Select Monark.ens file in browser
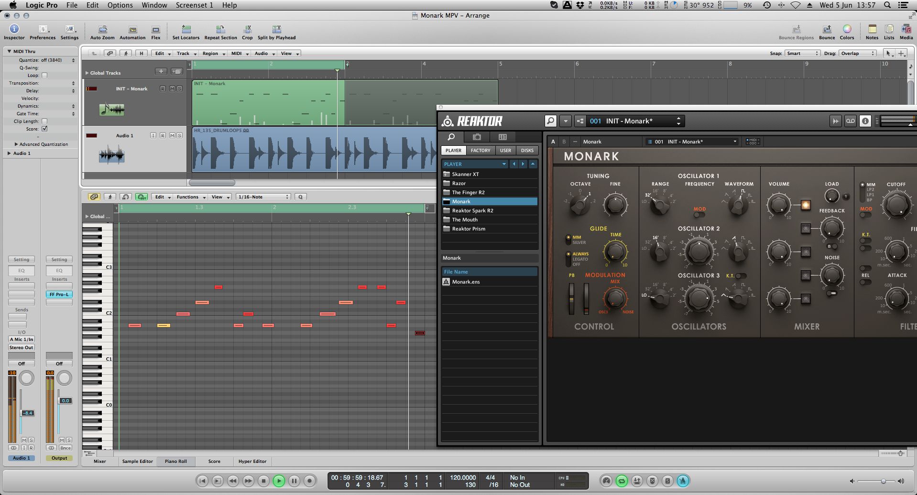The height and width of the screenshot is (495, 917). coord(490,282)
